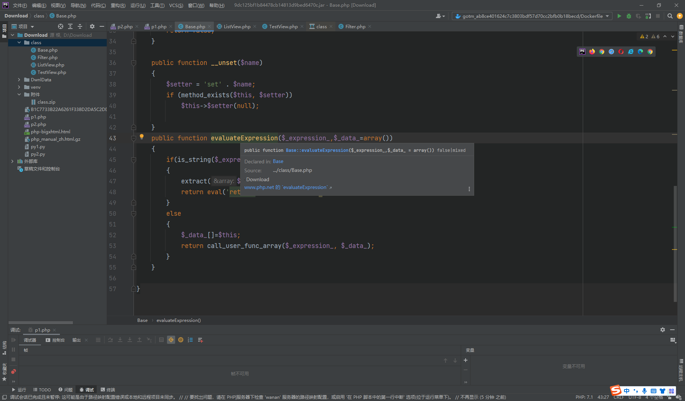Click evaluate expression calculator icon
685x401 pixels.
161,340
